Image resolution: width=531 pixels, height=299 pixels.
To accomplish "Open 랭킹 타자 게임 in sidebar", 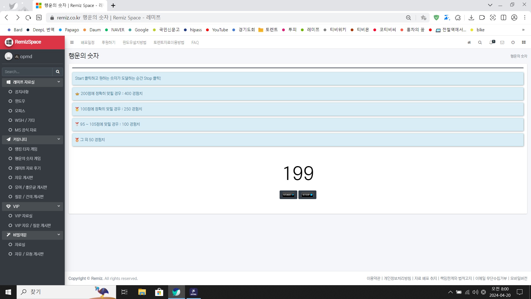I will tap(26, 149).
